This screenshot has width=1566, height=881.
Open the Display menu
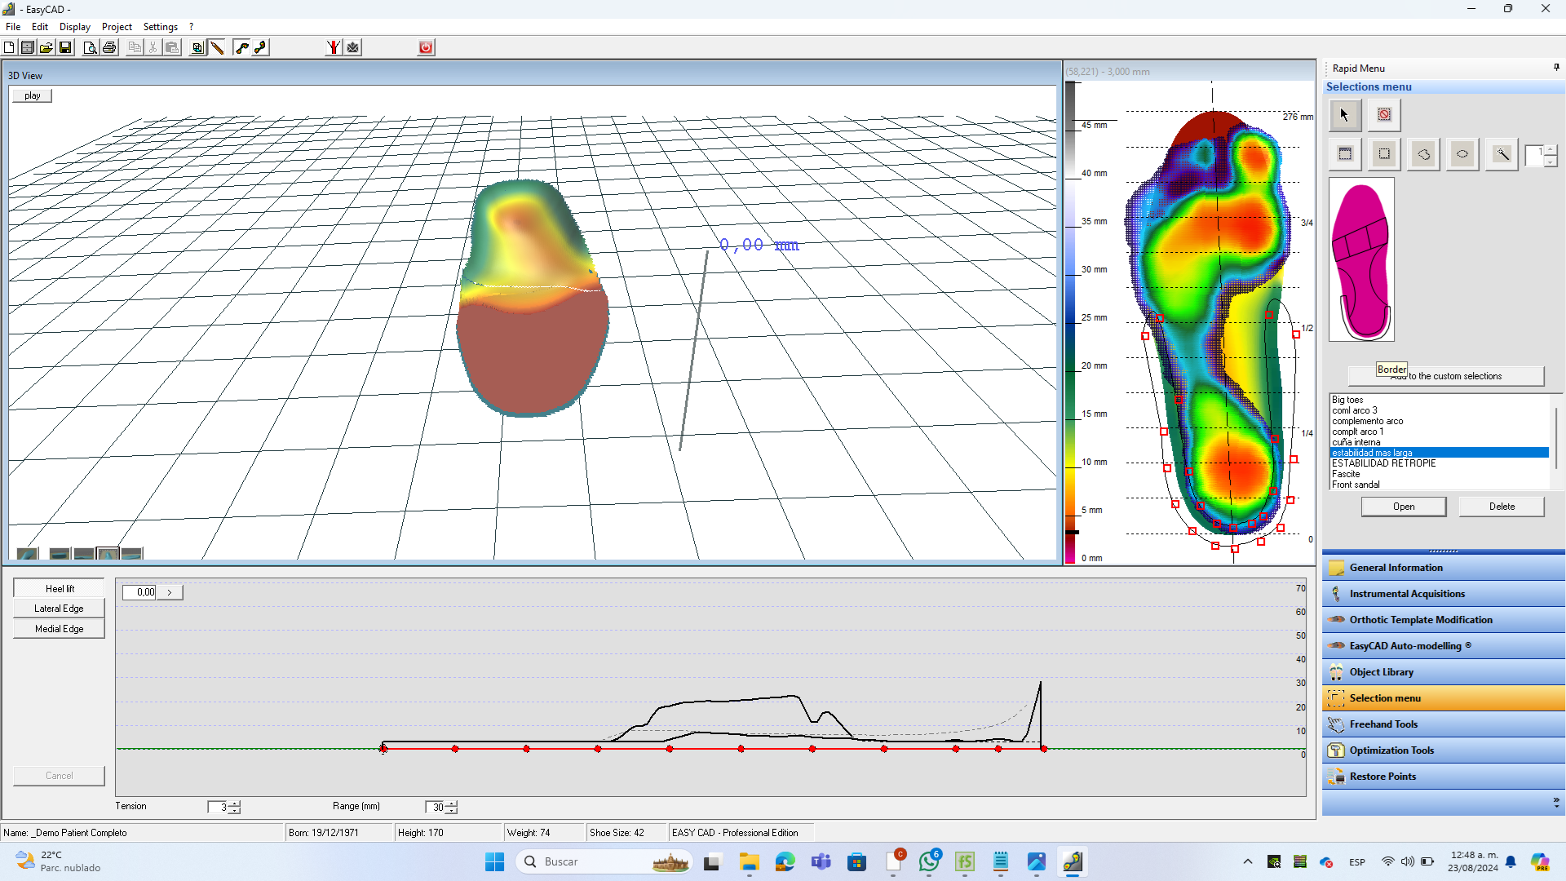pyautogui.click(x=74, y=27)
